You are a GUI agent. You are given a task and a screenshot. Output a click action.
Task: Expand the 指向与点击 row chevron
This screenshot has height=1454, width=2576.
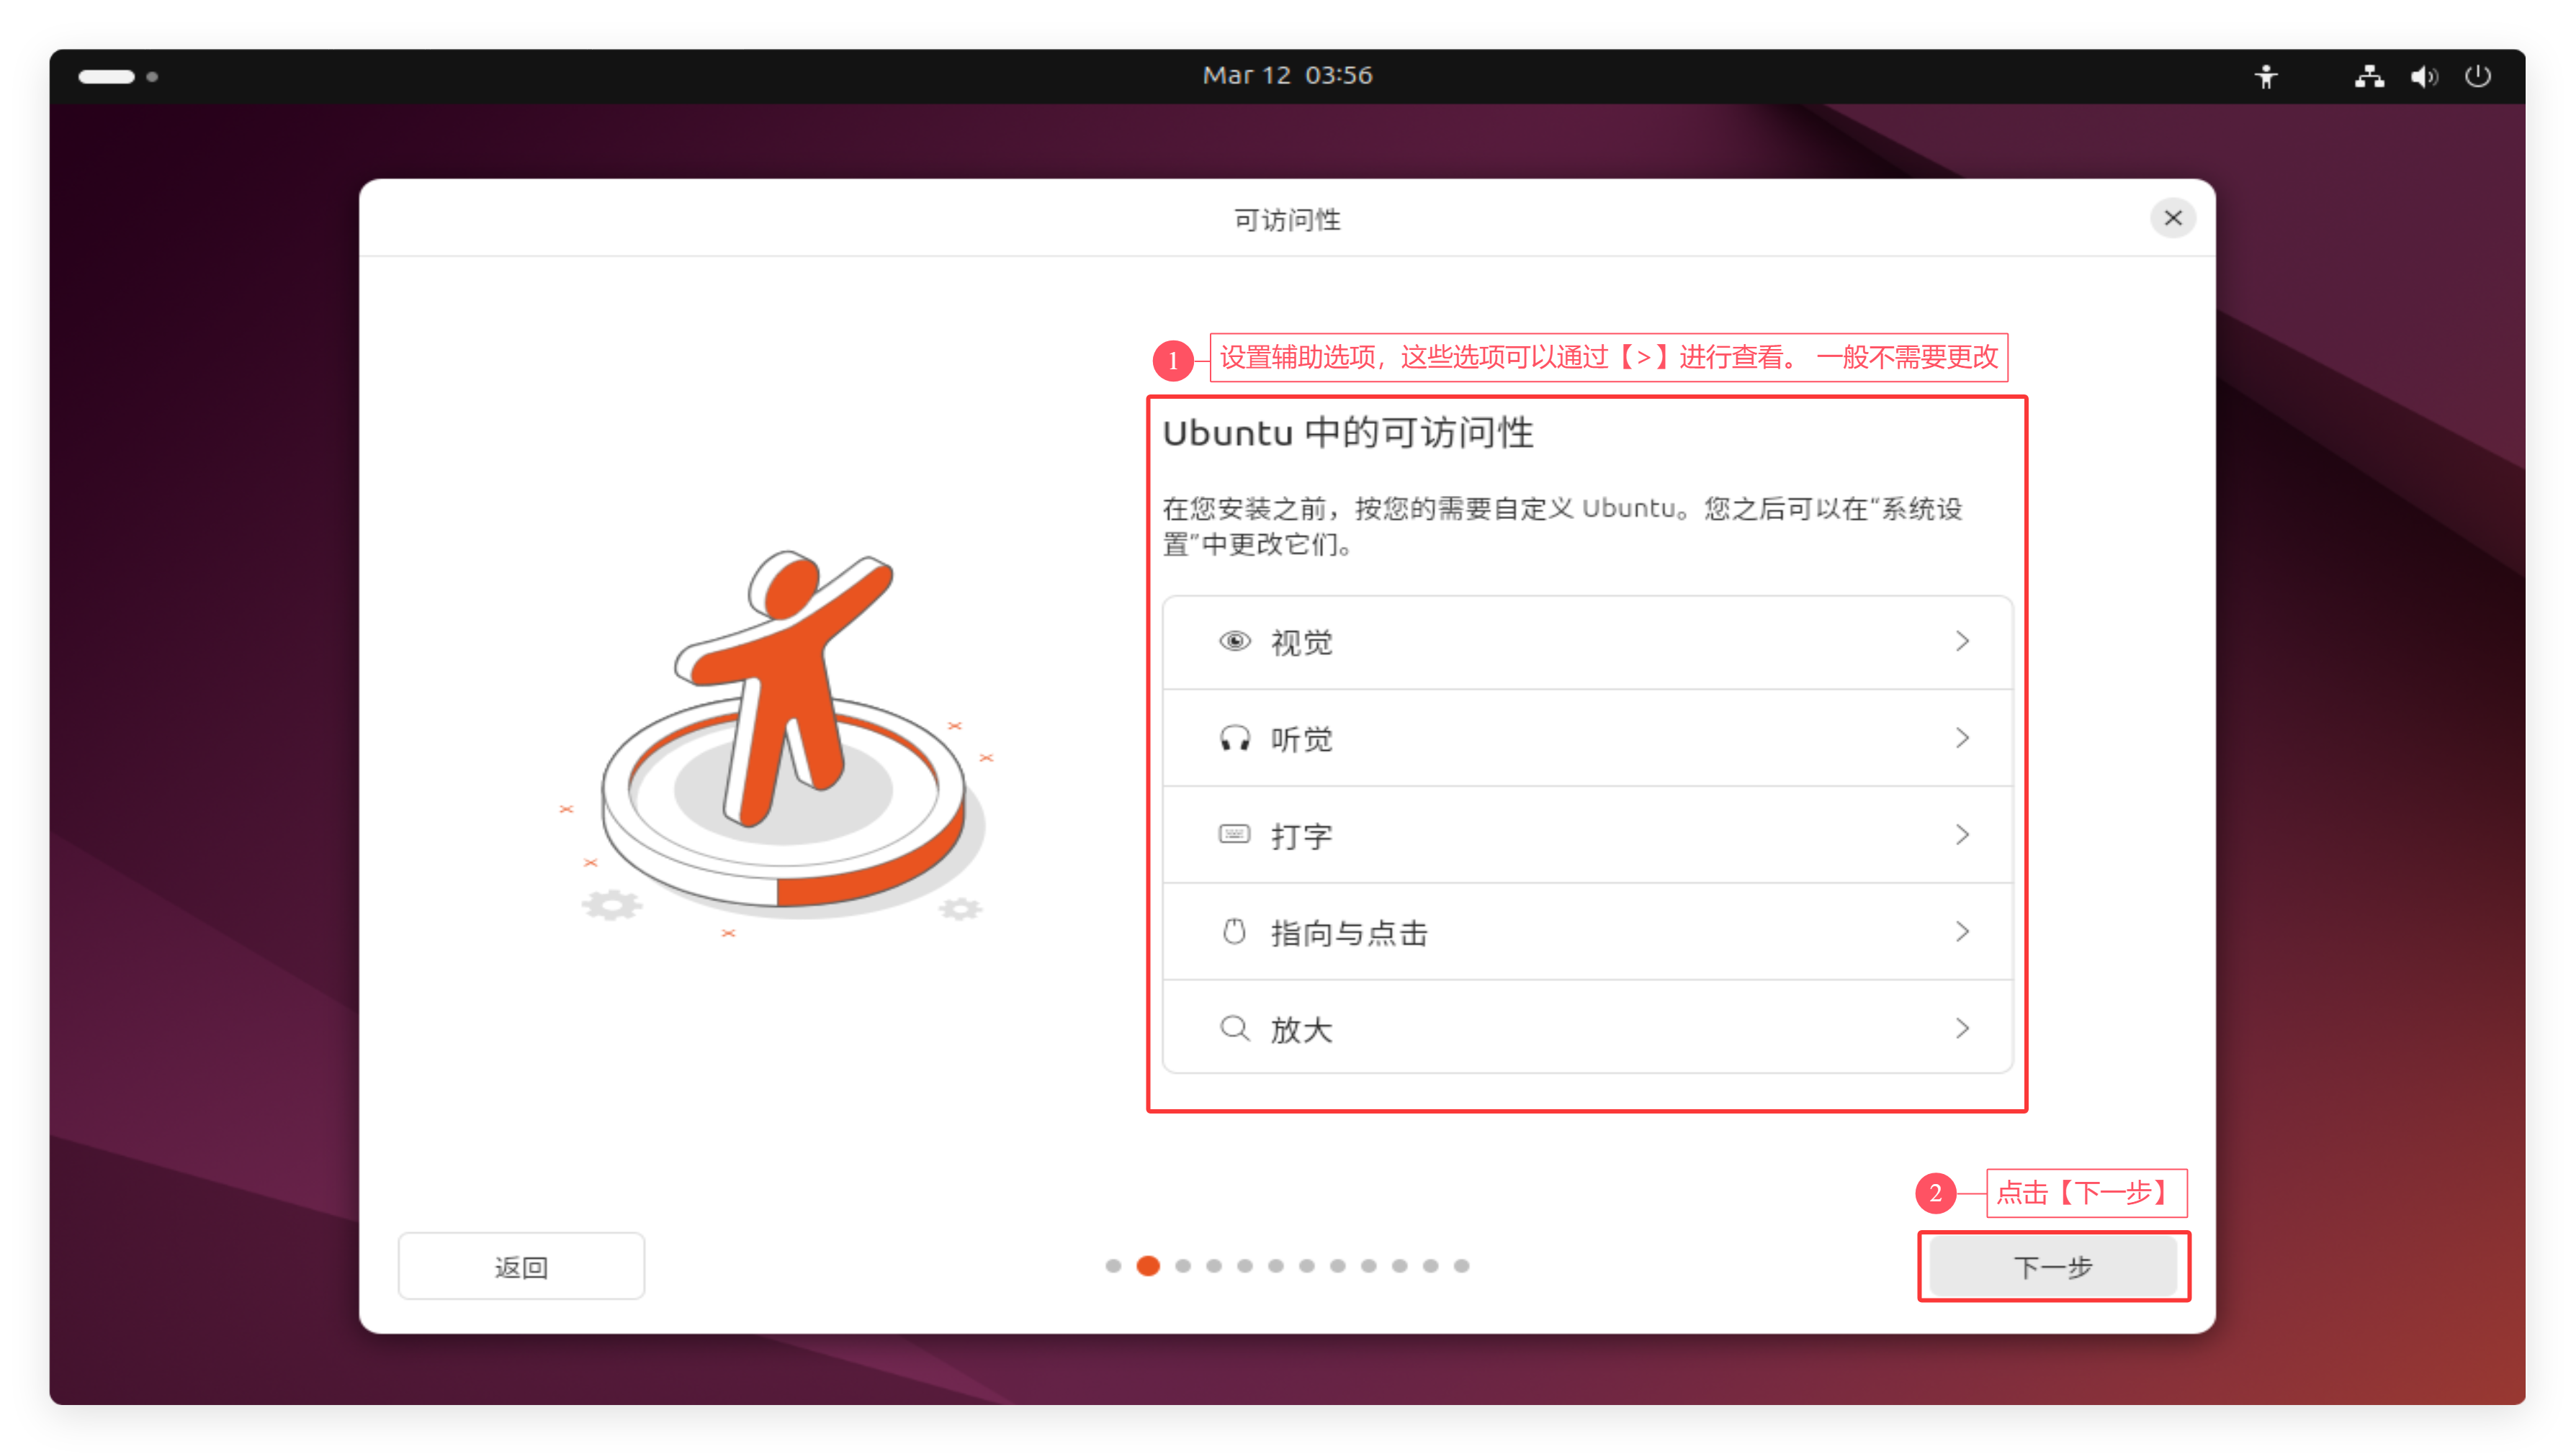pyautogui.click(x=1962, y=931)
